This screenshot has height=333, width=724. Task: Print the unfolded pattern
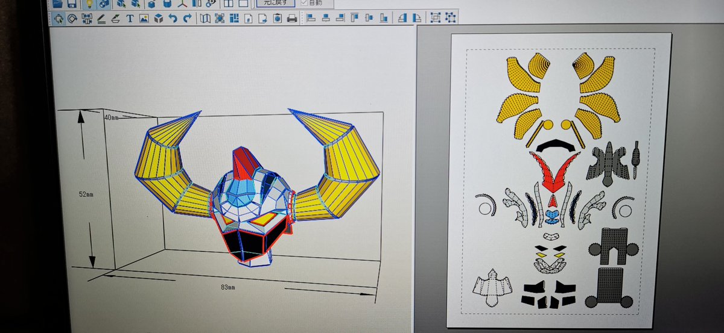[292, 18]
